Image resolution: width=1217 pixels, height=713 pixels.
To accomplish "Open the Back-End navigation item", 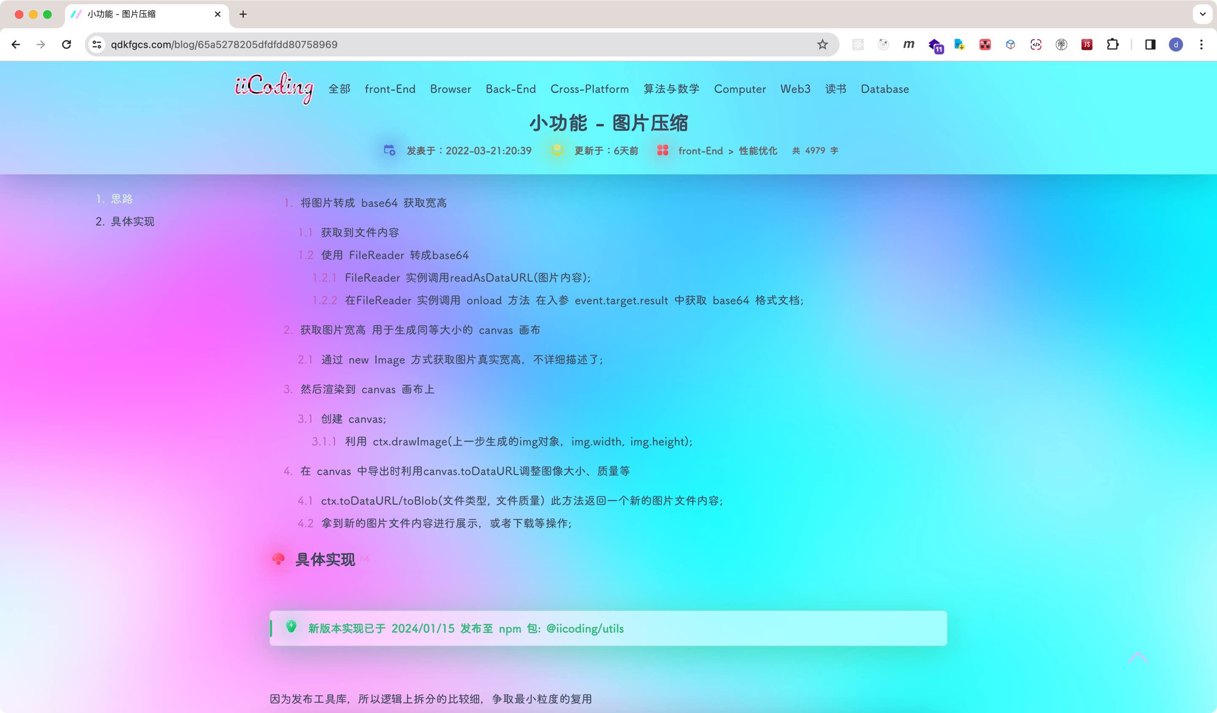I will tap(510, 89).
